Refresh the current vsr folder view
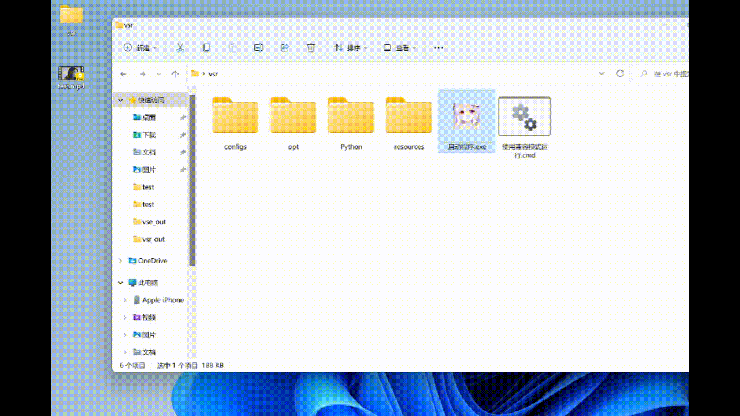Image resolution: width=740 pixels, height=416 pixels. (x=620, y=74)
